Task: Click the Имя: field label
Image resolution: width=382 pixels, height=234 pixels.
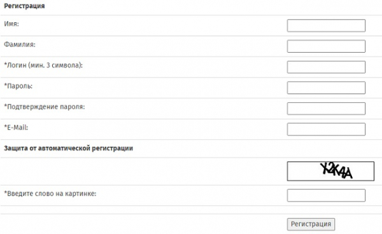Action: coord(11,24)
